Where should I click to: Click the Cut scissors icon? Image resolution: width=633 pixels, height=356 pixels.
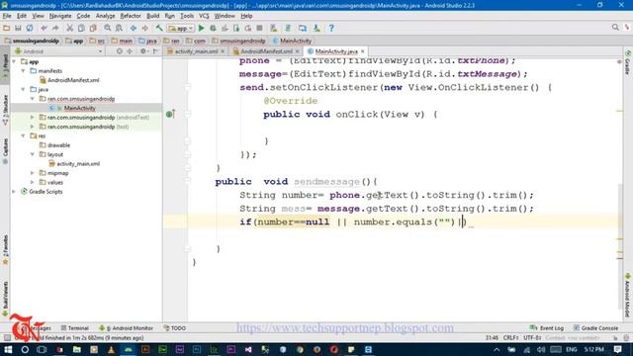click(70, 28)
